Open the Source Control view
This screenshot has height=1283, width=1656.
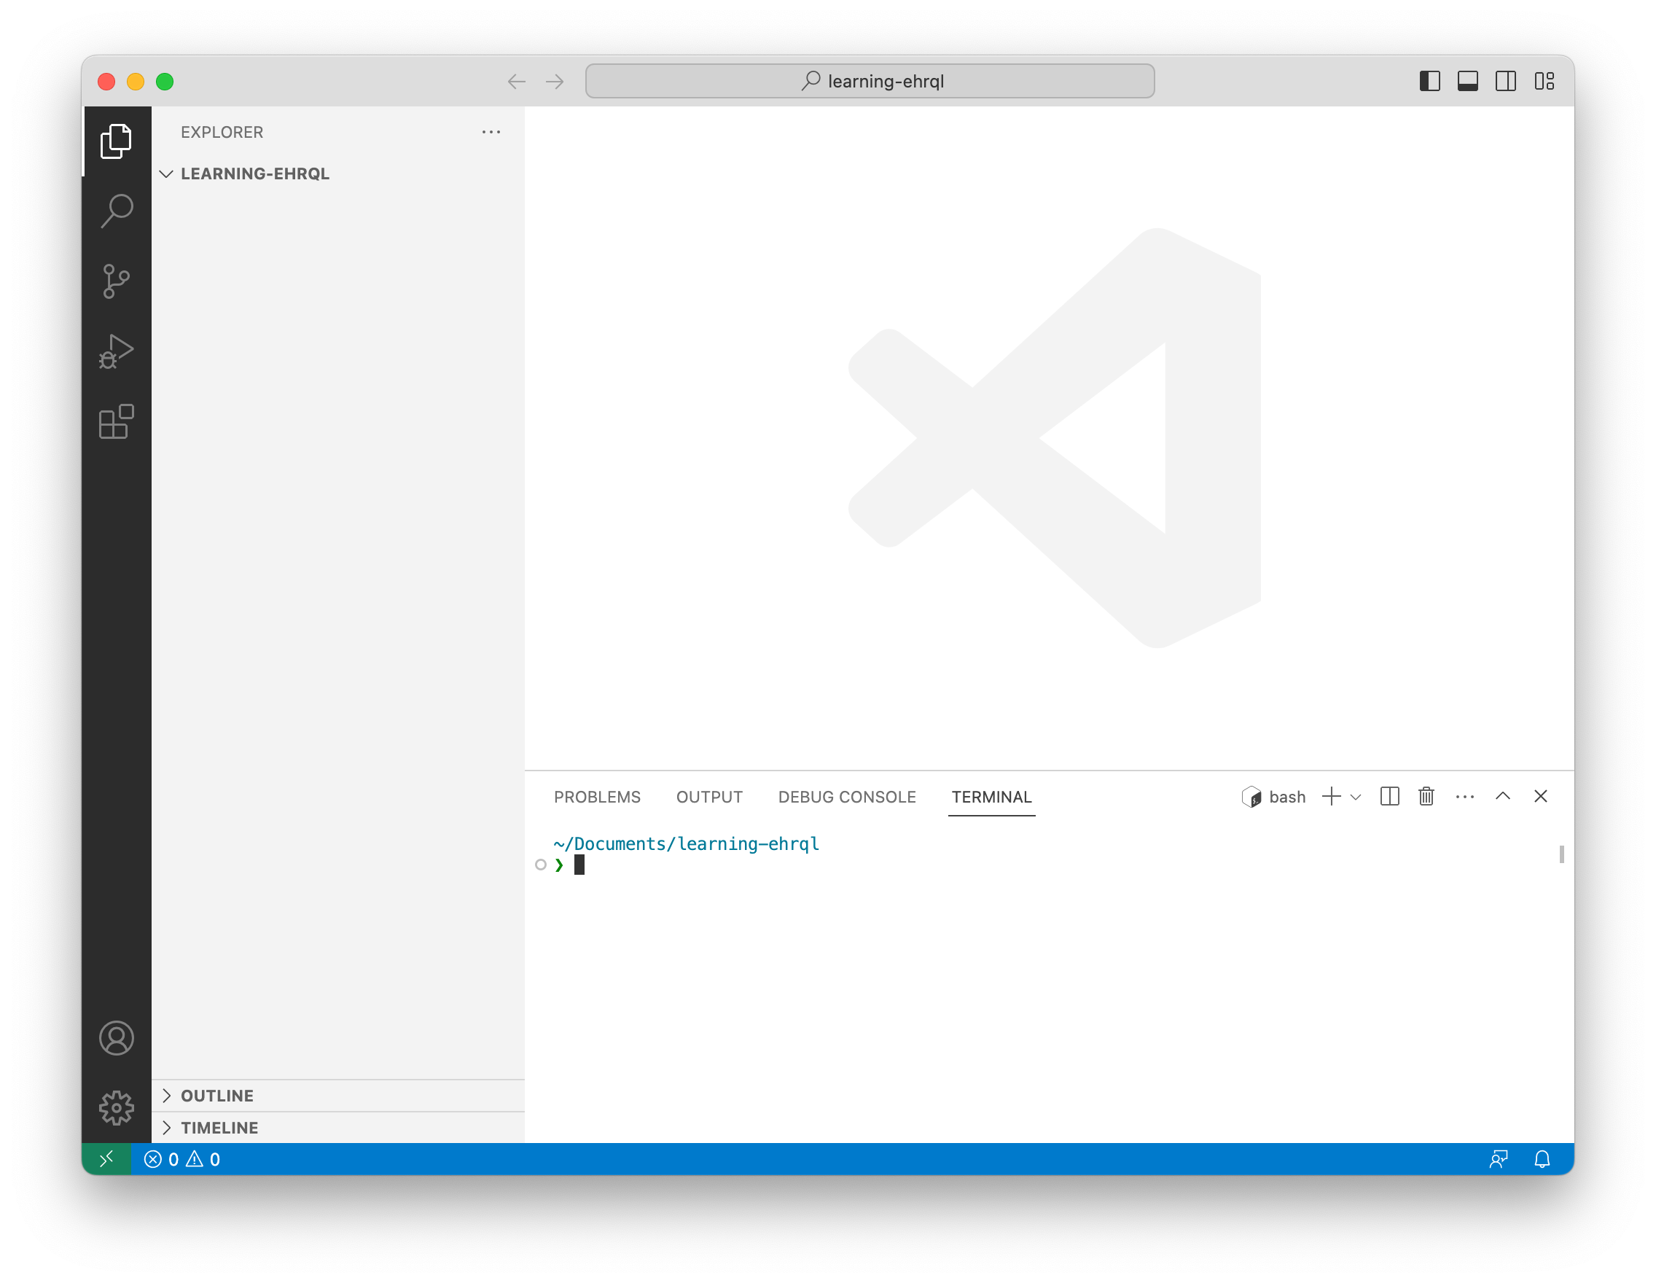click(116, 281)
